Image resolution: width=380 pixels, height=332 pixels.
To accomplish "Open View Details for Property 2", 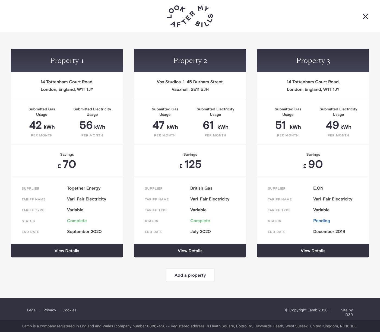I will coord(190,251).
